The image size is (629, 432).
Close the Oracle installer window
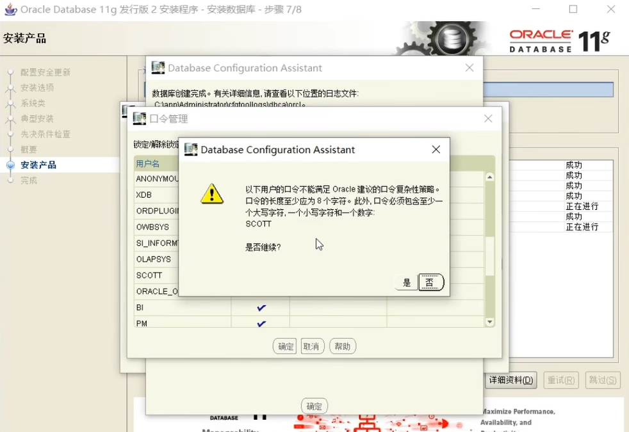(x=611, y=9)
